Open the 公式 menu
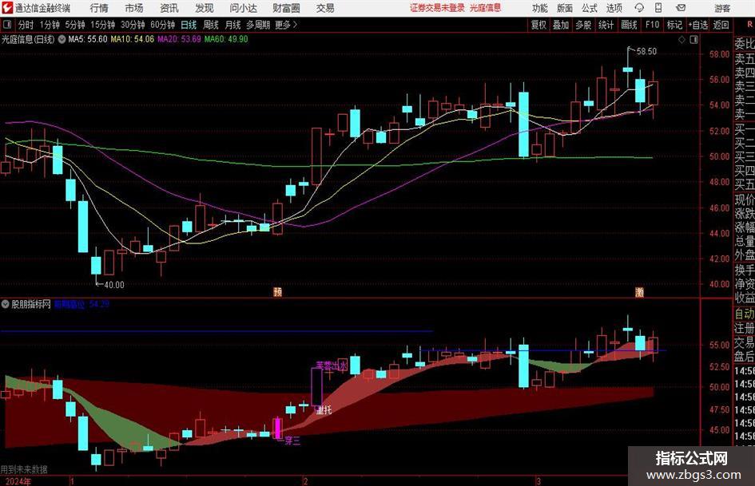This screenshot has width=755, height=486. point(590,8)
